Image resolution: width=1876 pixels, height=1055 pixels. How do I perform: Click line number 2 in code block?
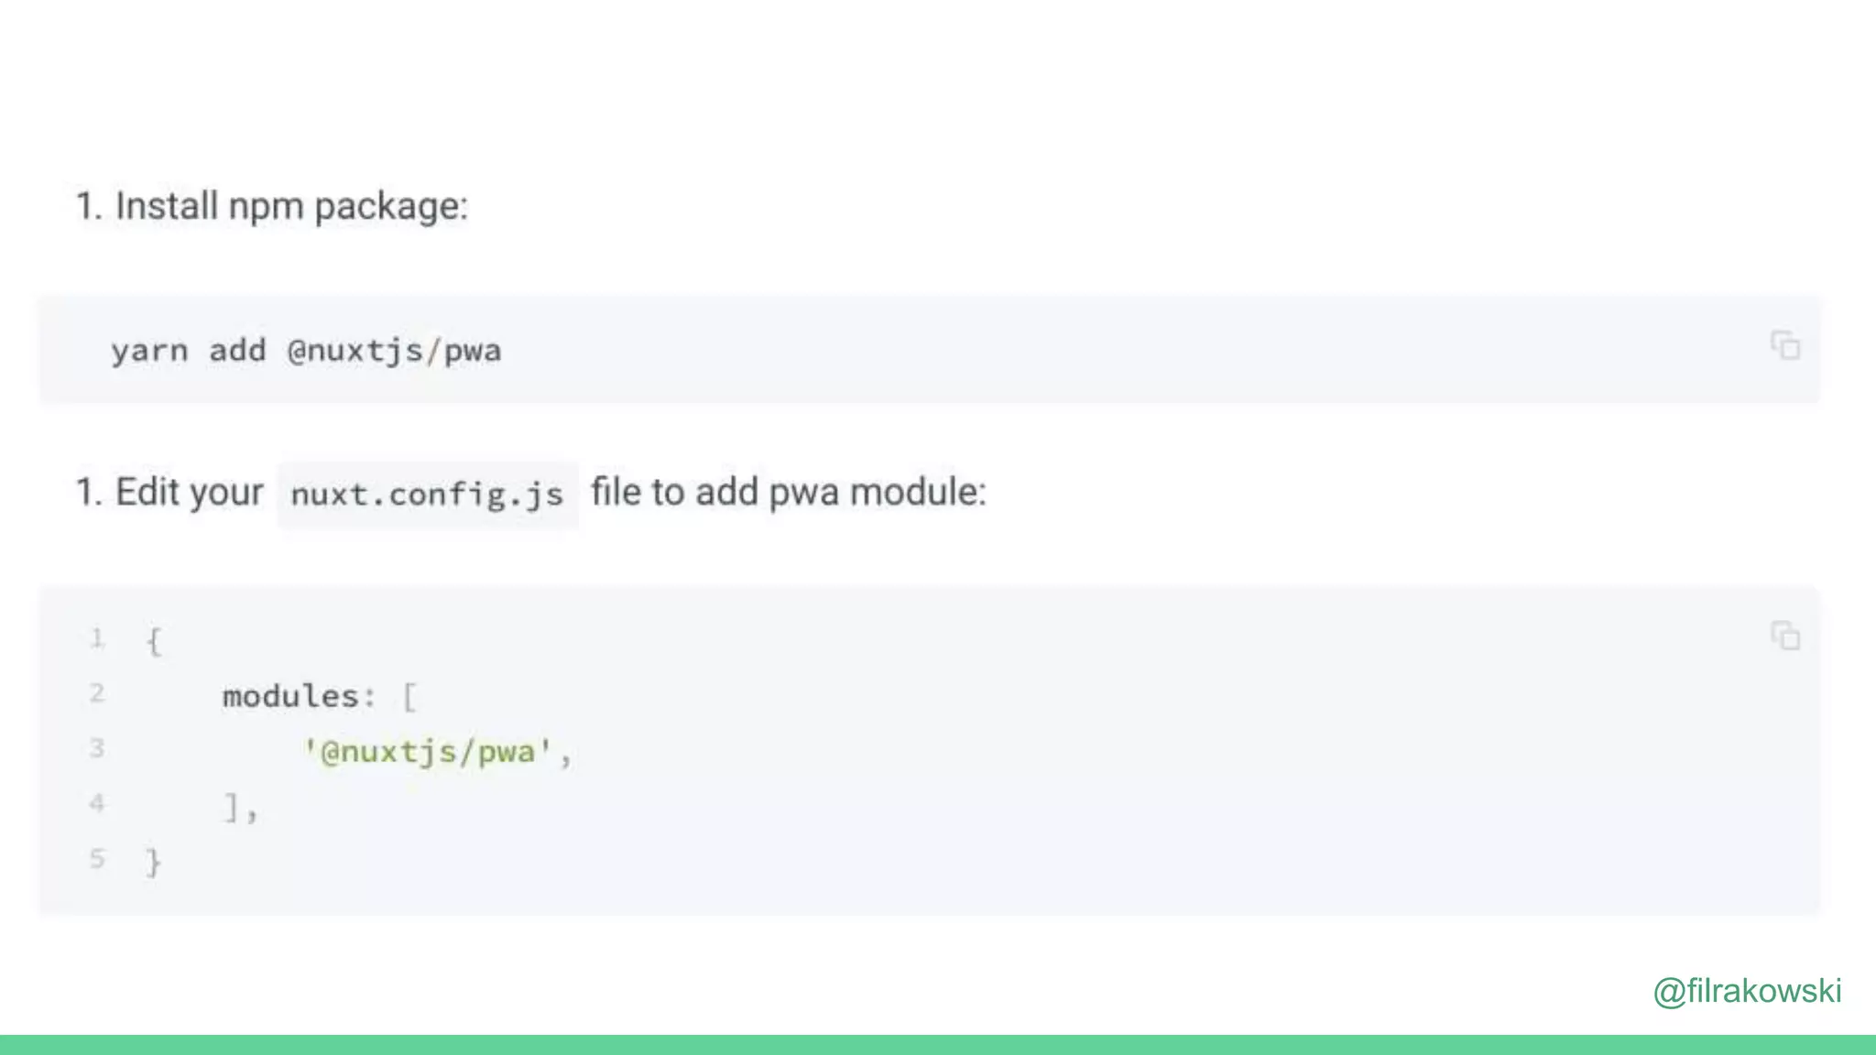coord(96,693)
